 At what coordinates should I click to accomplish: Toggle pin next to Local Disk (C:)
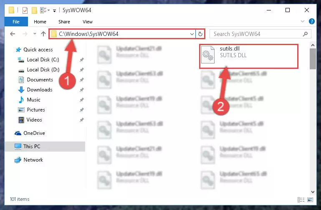coord(82,60)
